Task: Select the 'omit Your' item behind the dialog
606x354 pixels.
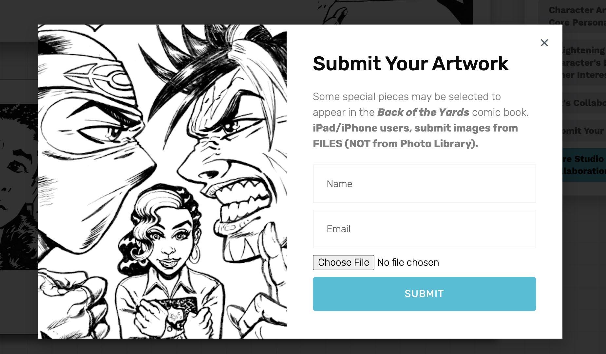Action: coord(584,131)
